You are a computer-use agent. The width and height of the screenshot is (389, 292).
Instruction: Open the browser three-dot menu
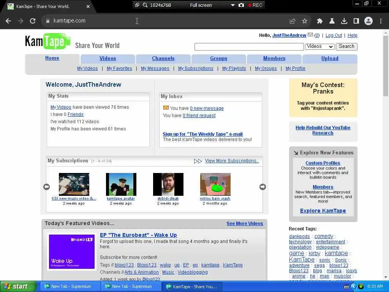[x=381, y=21]
